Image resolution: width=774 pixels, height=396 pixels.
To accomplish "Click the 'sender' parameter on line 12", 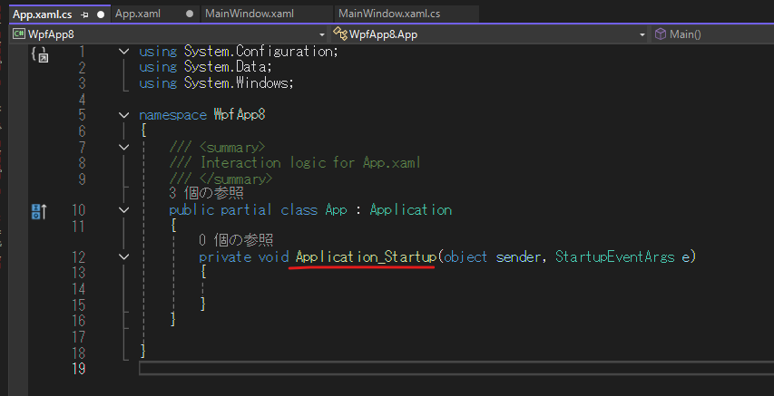I will coord(518,257).
